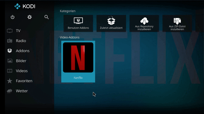
Task: Open Benutzer-Addons category
Action: tap(78, 23)
